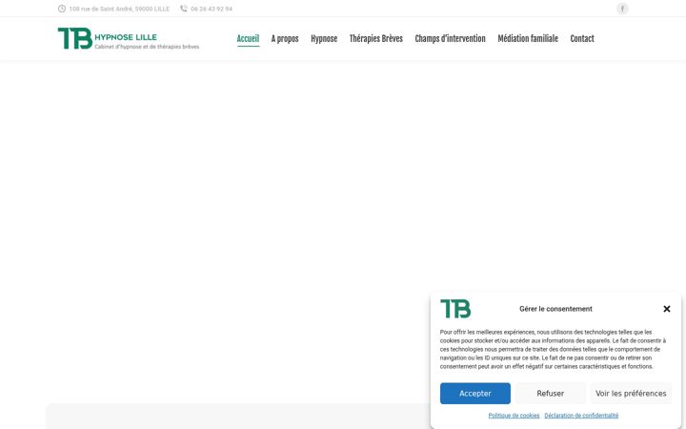Open Voir les préférences
The width and height of the screenshot is (686, 429).
(631, 394)
